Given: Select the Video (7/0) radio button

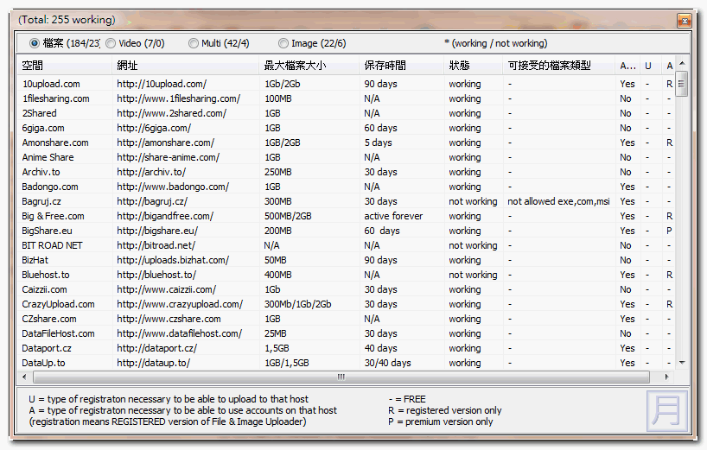Looking at the screenshot, I should pyautogui.click(x=111, y=43).
